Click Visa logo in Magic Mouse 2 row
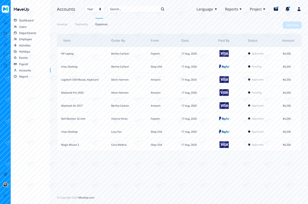 (224, 144)
